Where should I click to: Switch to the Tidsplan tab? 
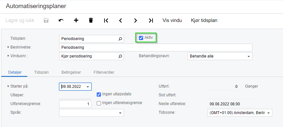point(42,72)
